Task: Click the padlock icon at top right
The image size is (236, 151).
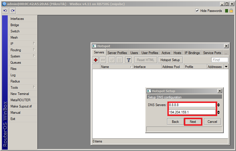Action: [231, 11]
